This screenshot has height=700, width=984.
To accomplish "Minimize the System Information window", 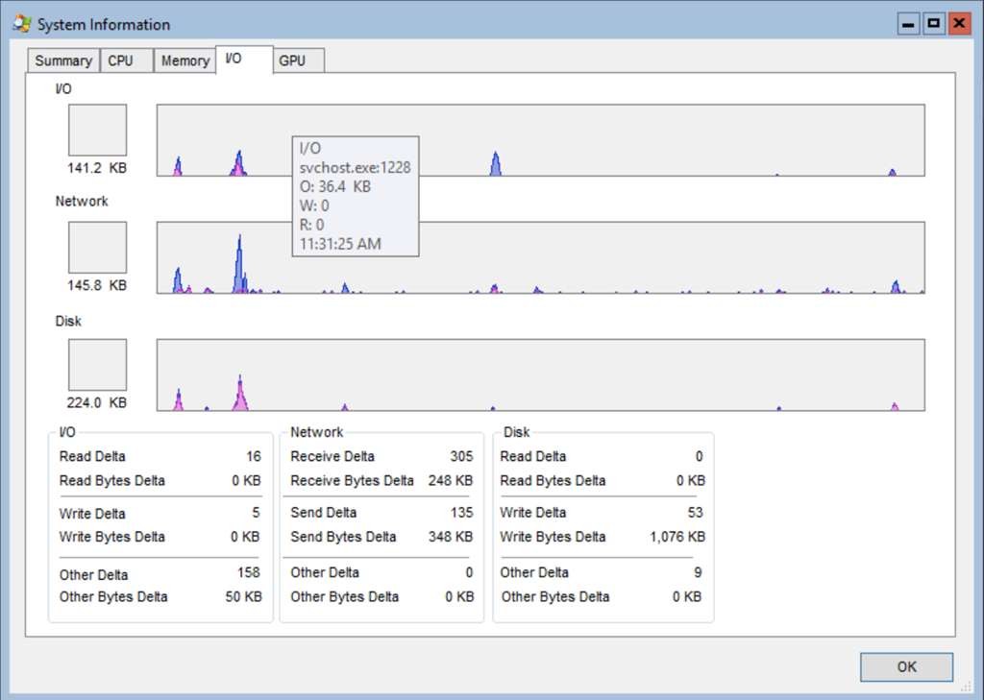I will tap(908, 23).
